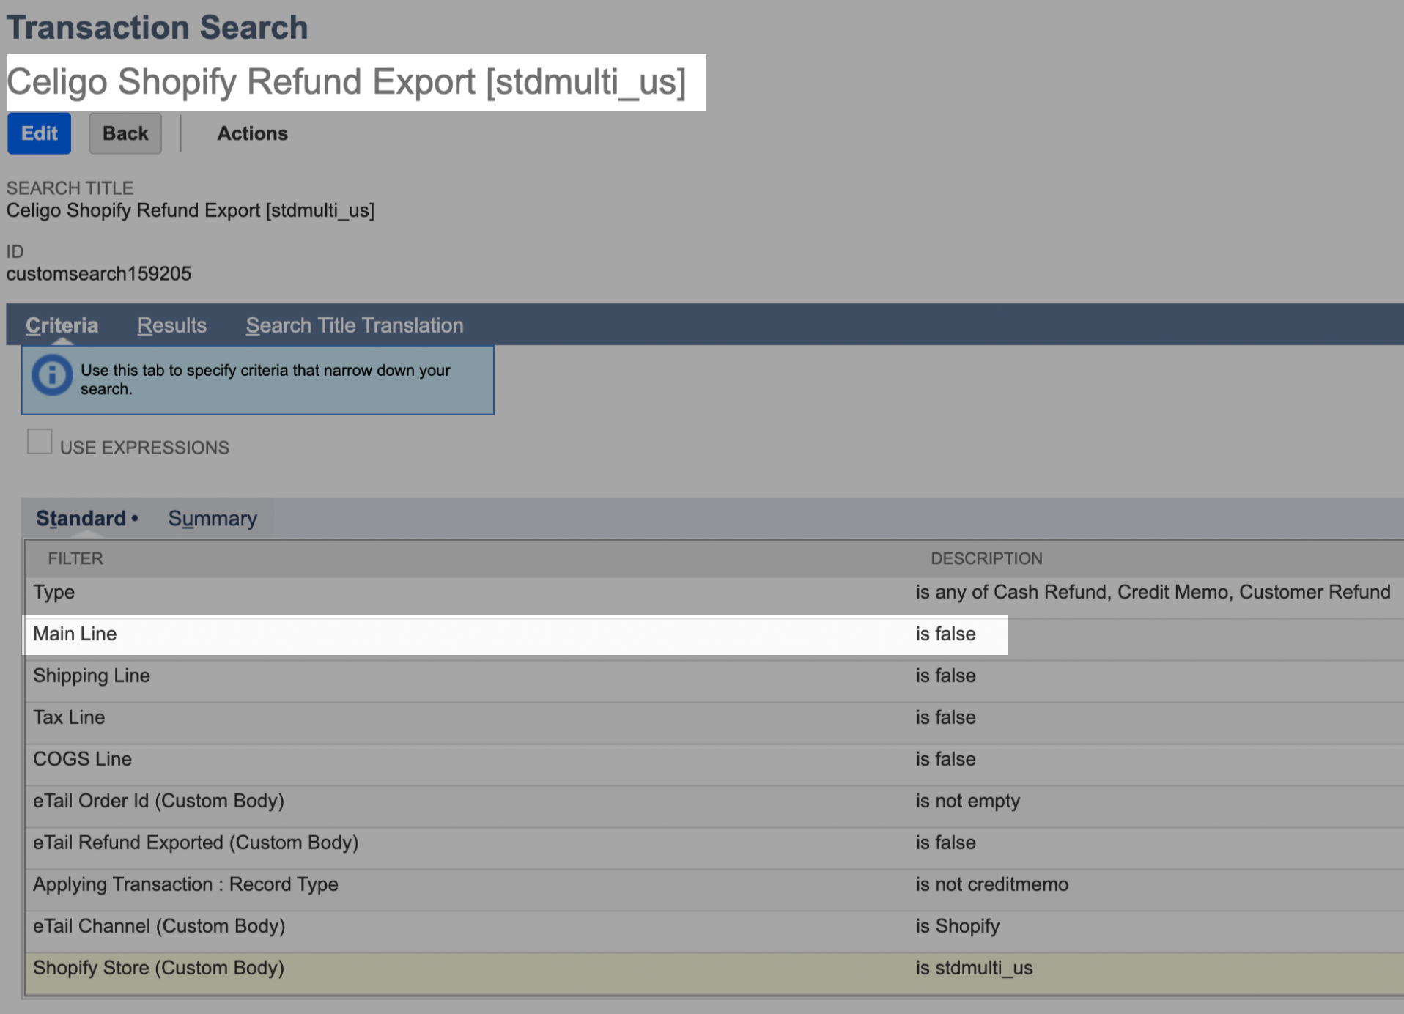Click the 'is not empty' description
The height and width of the screenshot is (1014, 1404).
pyautogui.click(x=967, y=802)
